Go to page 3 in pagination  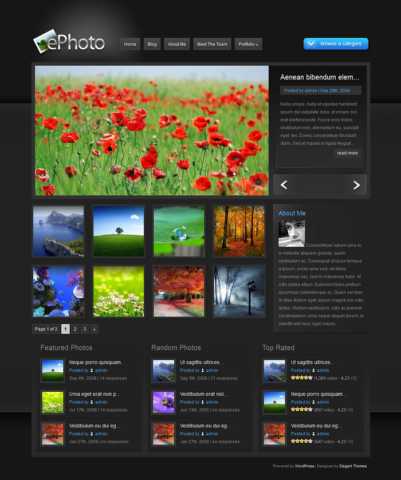pyautogui.click(x=85, y=329)
